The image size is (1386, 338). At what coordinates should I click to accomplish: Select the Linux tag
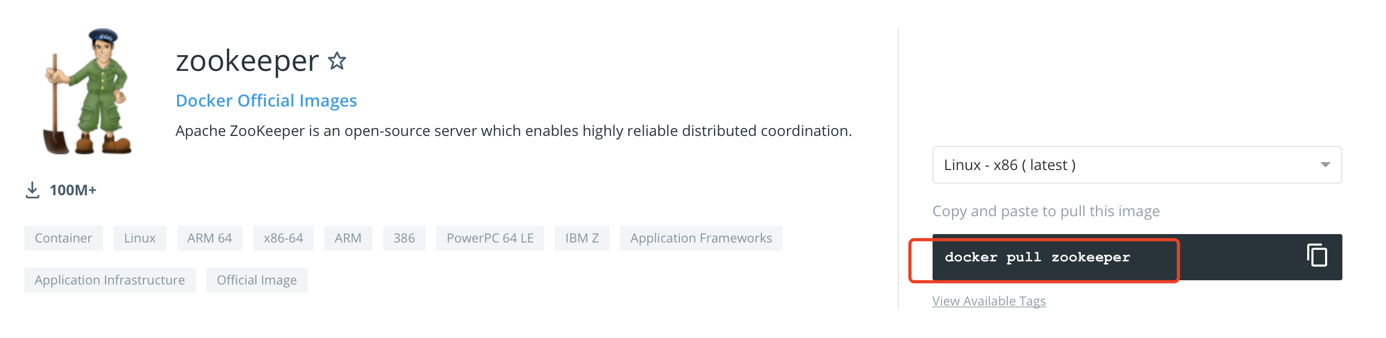point(139,238)
